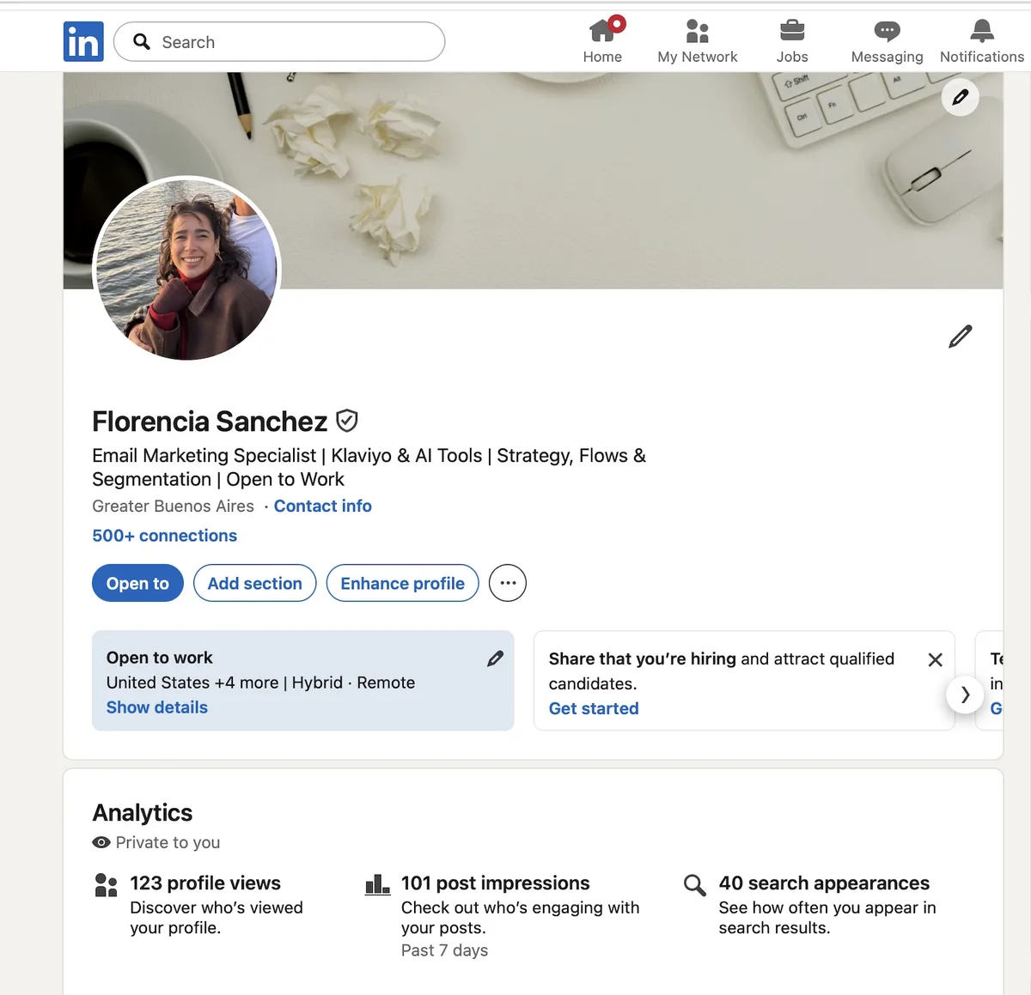The image size is (1031, 995).
Task: Open the Jobs page
Action: tap(792, 41)
